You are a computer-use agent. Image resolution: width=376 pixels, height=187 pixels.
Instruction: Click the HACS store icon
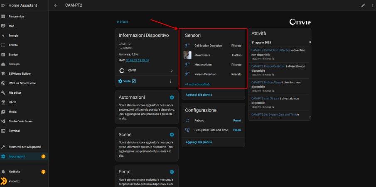(3, 102)
